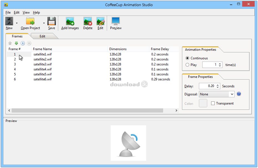258x168 pixels.
Task: Select the Play radio button
Action: 187,65
